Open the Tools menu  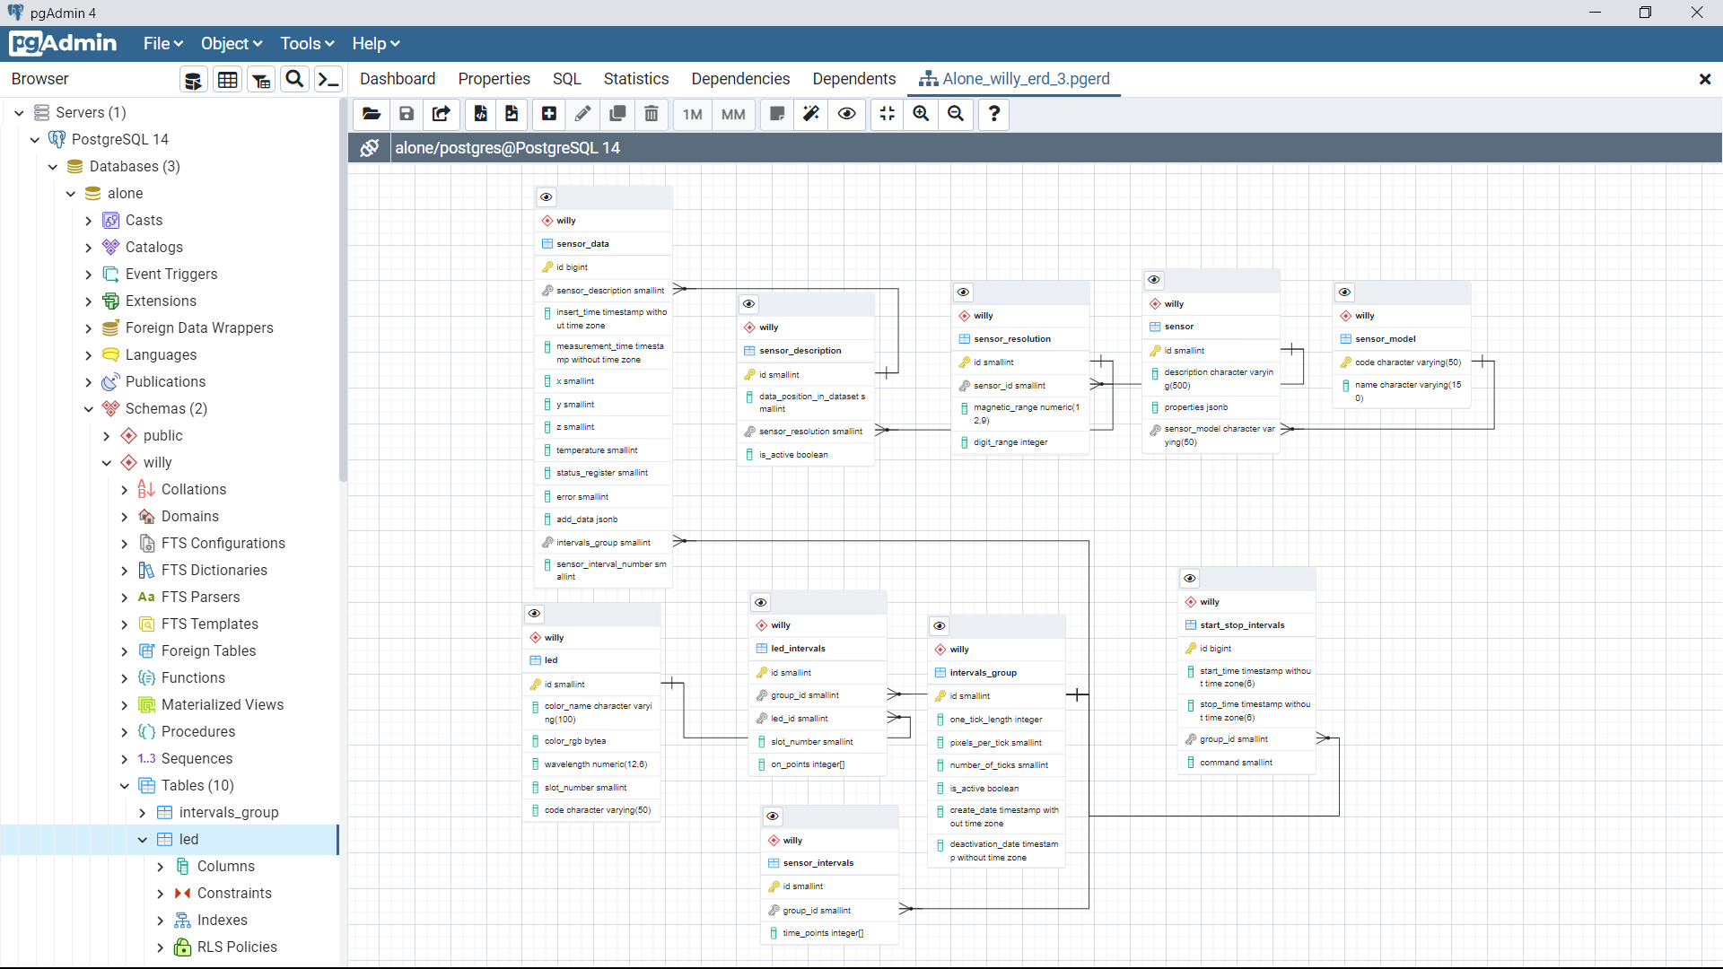(x=306, y=43)
